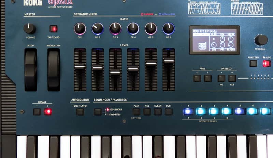Click the OP 5 ratio knob

click(151, 29)
